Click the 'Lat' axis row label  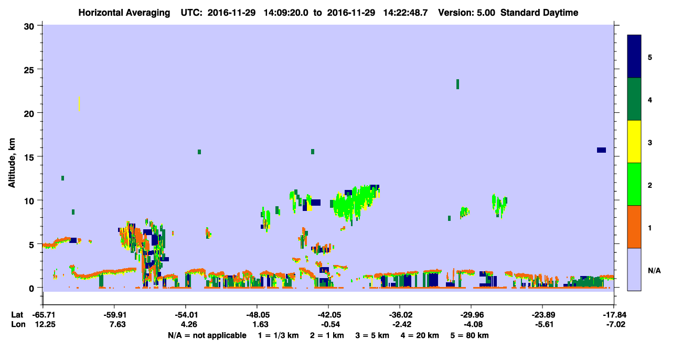[x=17, y=315]
